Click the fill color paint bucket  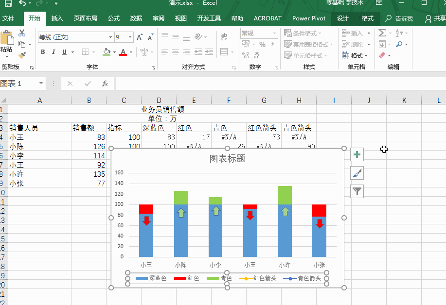point(107,52)
